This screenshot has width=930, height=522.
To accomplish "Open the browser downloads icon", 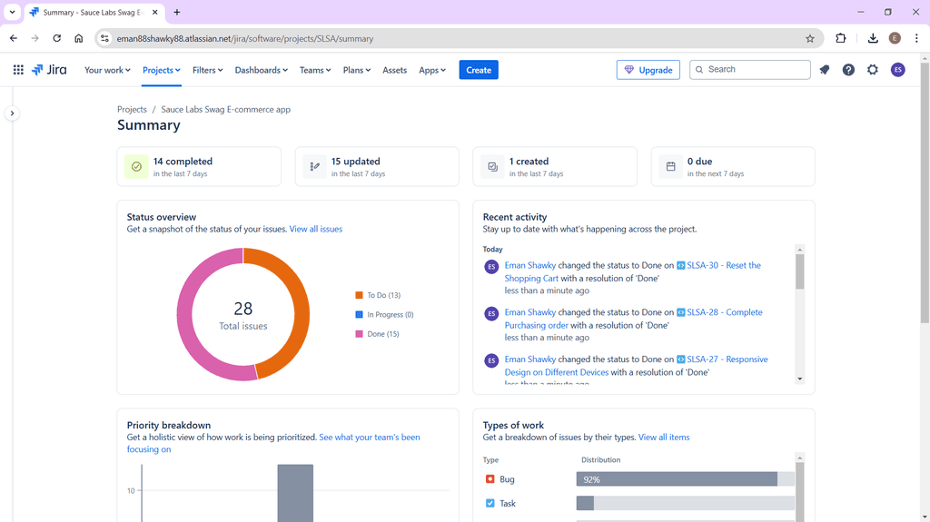I will coord(873,38).
